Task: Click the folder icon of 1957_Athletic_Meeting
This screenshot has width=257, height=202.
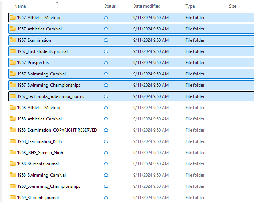Action: 13,18
